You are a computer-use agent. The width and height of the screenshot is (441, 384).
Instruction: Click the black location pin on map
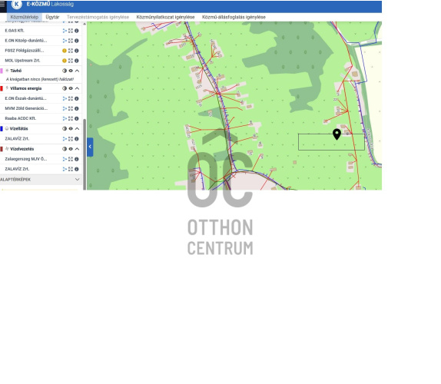pyautogui.click(x=337, y=134)
